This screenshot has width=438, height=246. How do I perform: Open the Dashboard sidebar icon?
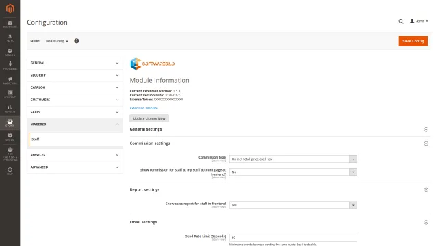coord(10,25)
